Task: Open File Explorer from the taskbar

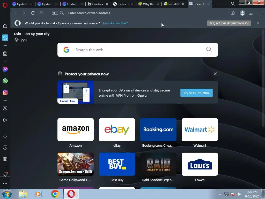Action: (23, 194)
